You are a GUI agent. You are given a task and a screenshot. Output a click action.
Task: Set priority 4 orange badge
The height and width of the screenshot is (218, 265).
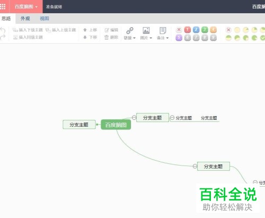(214, 30)
